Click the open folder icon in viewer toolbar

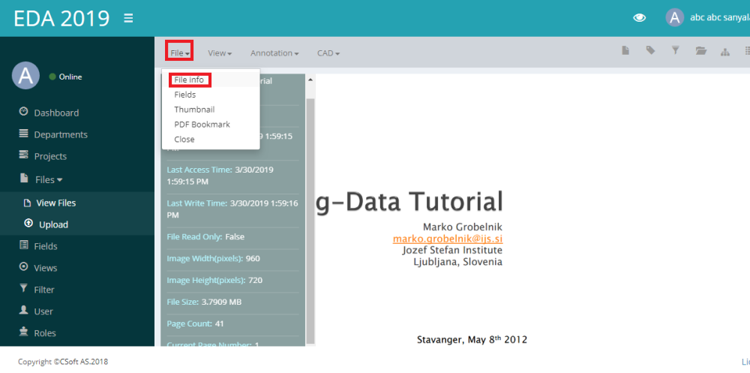700,51
